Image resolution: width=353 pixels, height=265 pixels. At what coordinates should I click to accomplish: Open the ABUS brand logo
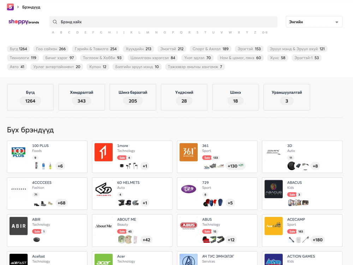click(x=189, y=226)
